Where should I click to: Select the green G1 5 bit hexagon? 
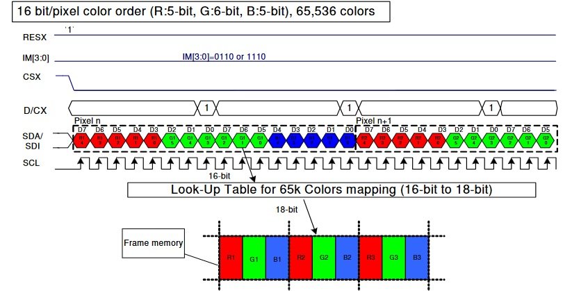pyautogui.click(x=172, y=140)
